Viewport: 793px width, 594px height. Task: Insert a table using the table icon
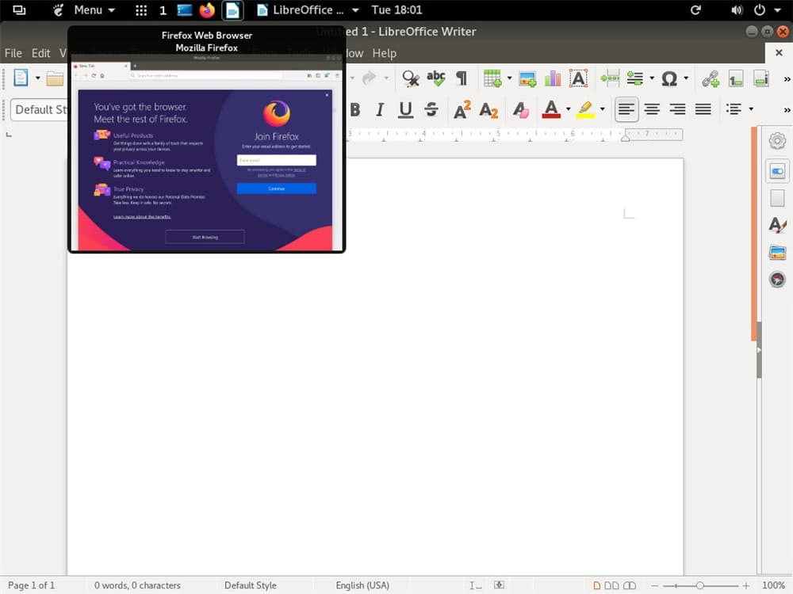[x=492, y=78]
